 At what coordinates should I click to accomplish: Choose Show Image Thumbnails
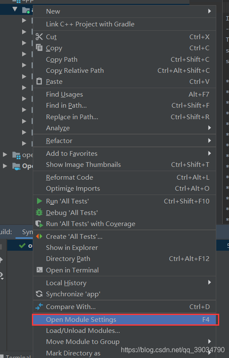pos(124,165)
